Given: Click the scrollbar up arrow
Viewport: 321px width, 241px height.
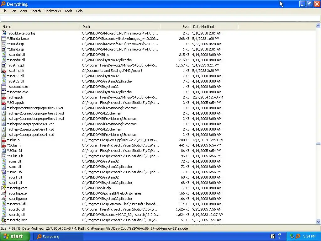Looking at the screenshot, I should pyautogui.click(x=318, y=26).
